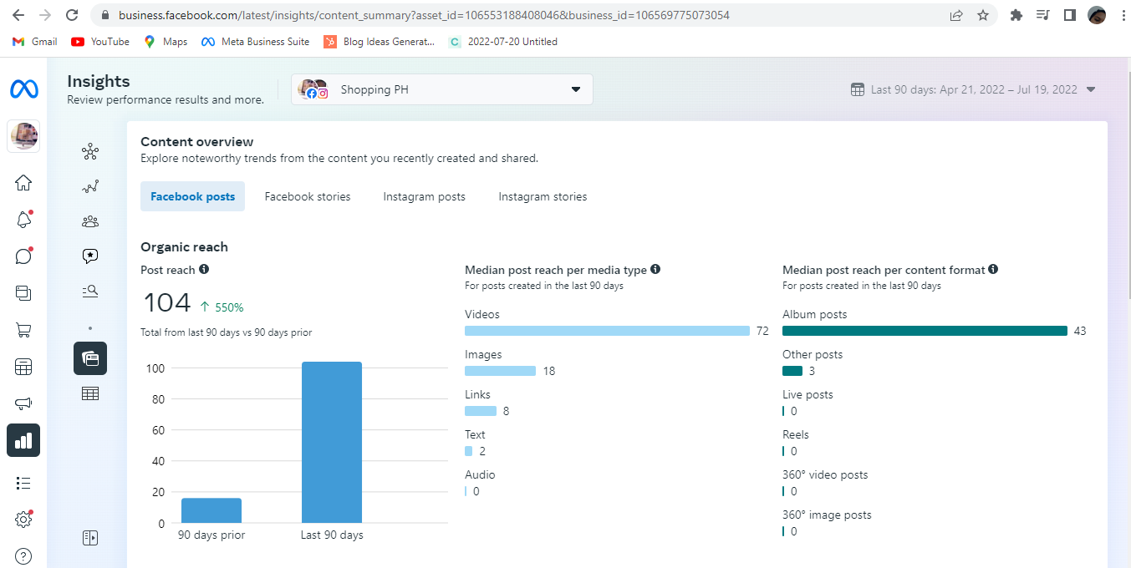Screen dimensions: 1131x568
Task: Click the Last 90 days chart bar
Action: 332,442
